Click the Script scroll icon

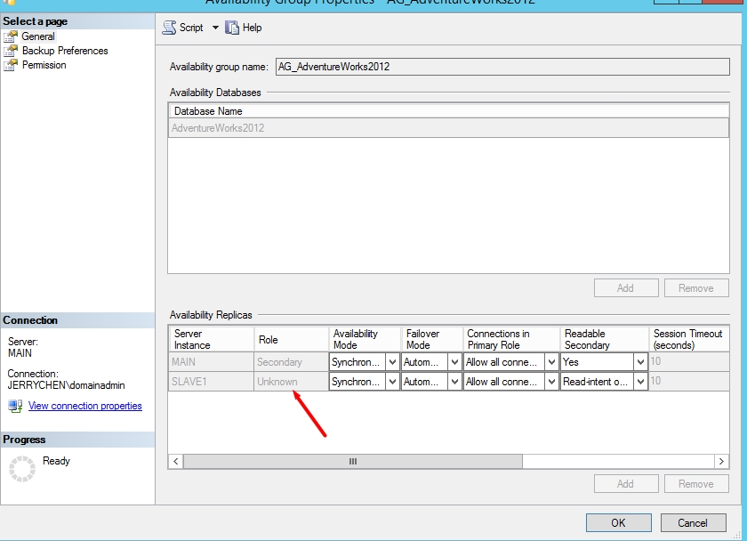(169, 28)
